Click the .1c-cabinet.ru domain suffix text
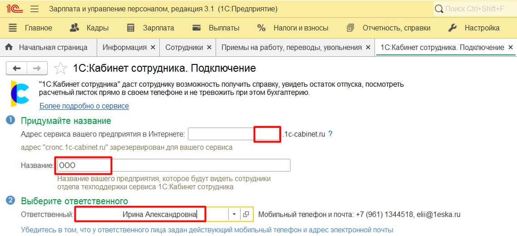Screen dimensions: 517x236 304,134
